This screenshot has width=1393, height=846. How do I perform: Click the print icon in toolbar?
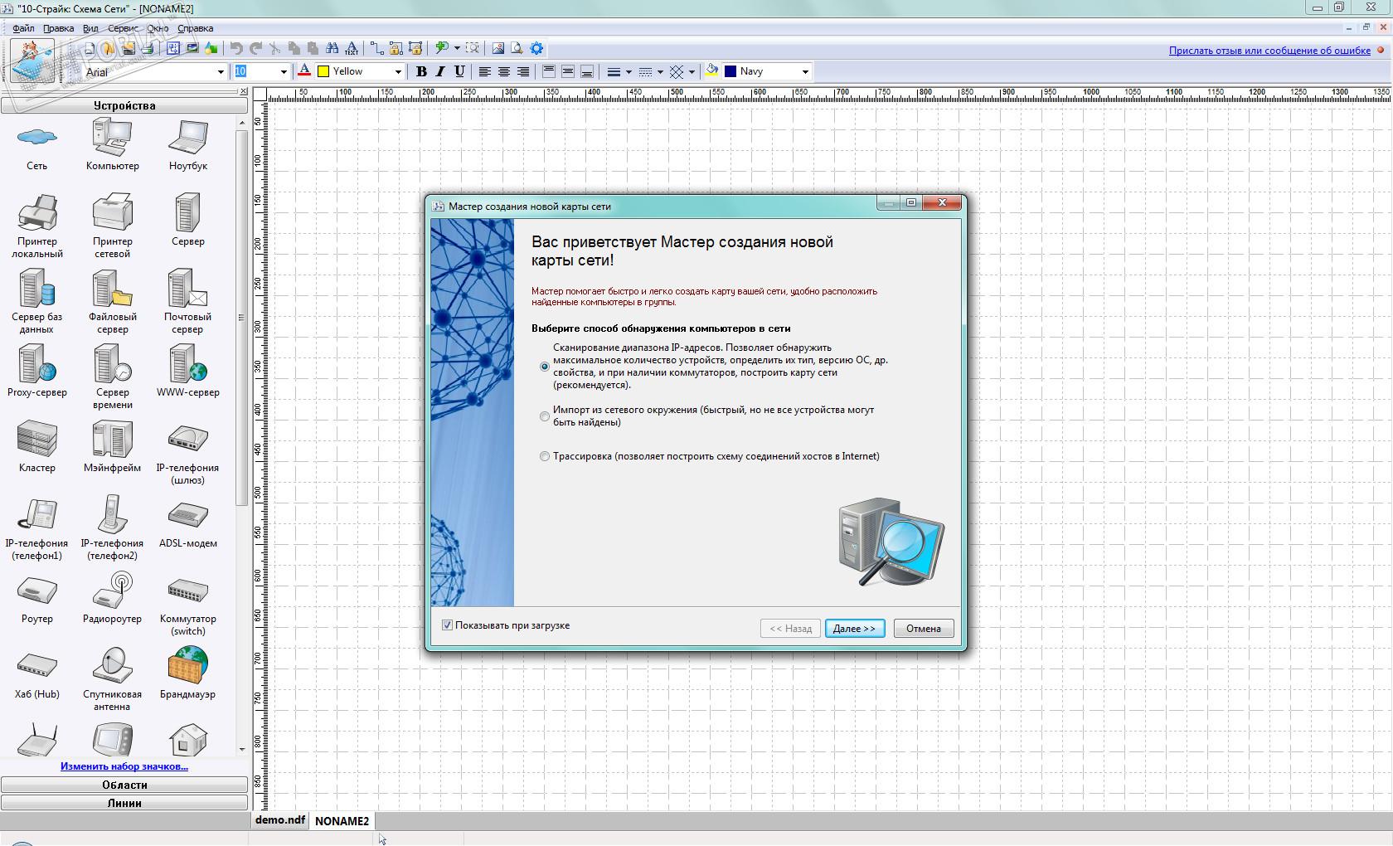coord(148,48)
